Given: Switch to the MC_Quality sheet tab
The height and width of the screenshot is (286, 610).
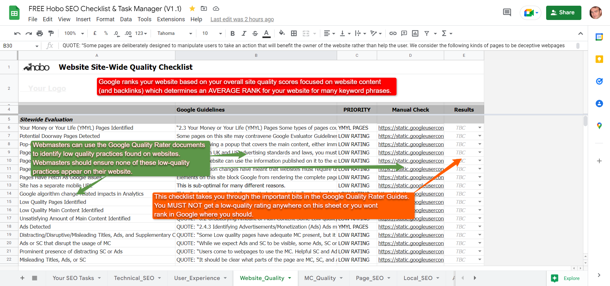Looking at the screenshot, I should (323, 278).
